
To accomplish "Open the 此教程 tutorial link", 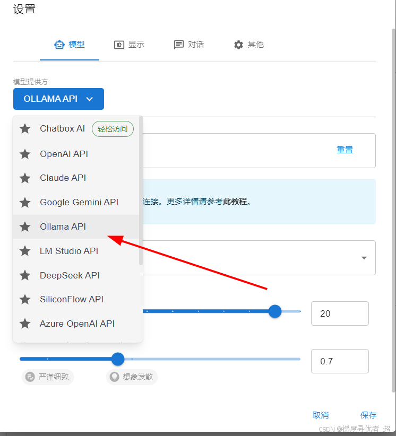I will point(235,202).
